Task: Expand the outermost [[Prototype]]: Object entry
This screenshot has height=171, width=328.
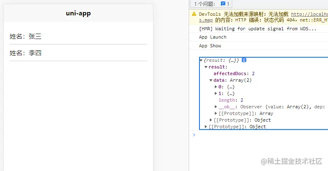Action: point(206,127)
